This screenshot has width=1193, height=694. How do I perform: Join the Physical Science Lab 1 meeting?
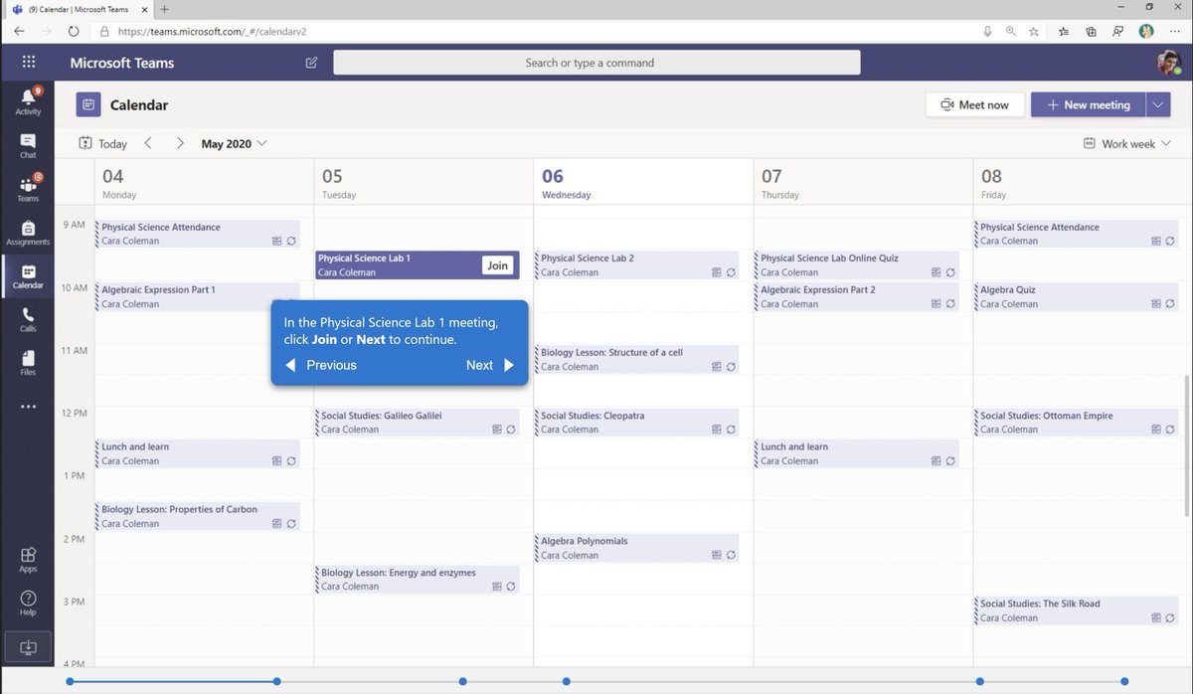click(x=497, y=265)
